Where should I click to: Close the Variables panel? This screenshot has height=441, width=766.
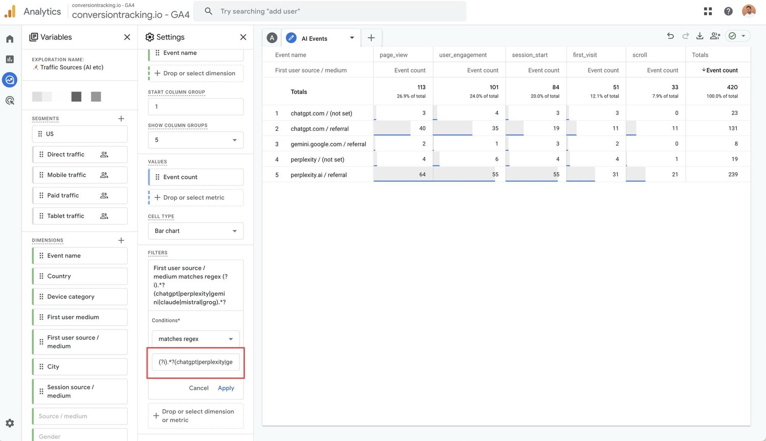(x=127, y=37)
